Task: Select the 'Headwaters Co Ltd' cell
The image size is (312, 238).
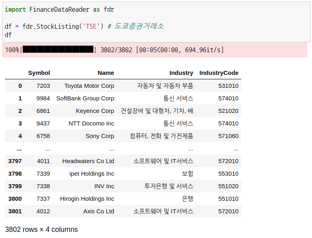Action: [x=88, y=161]
